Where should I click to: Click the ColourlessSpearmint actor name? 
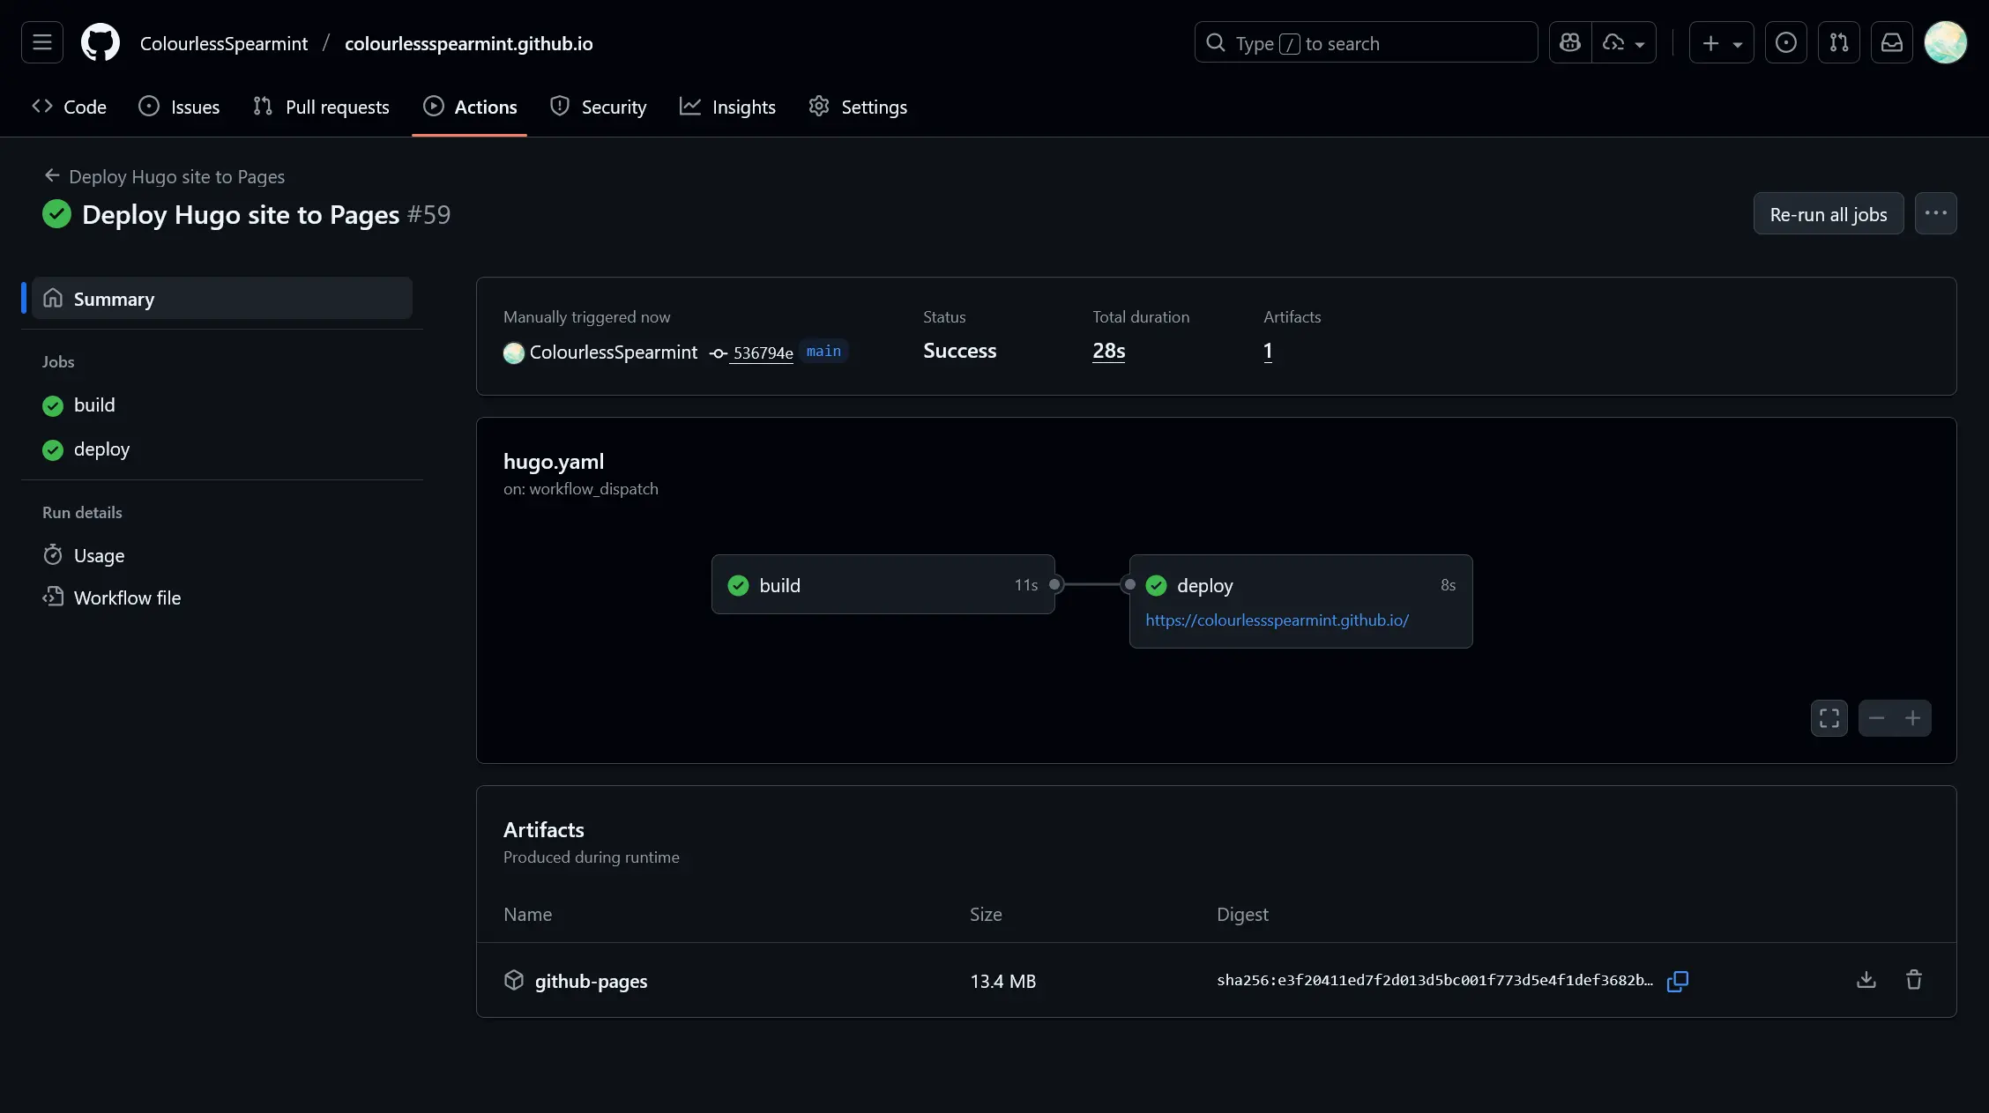point(613,352)
